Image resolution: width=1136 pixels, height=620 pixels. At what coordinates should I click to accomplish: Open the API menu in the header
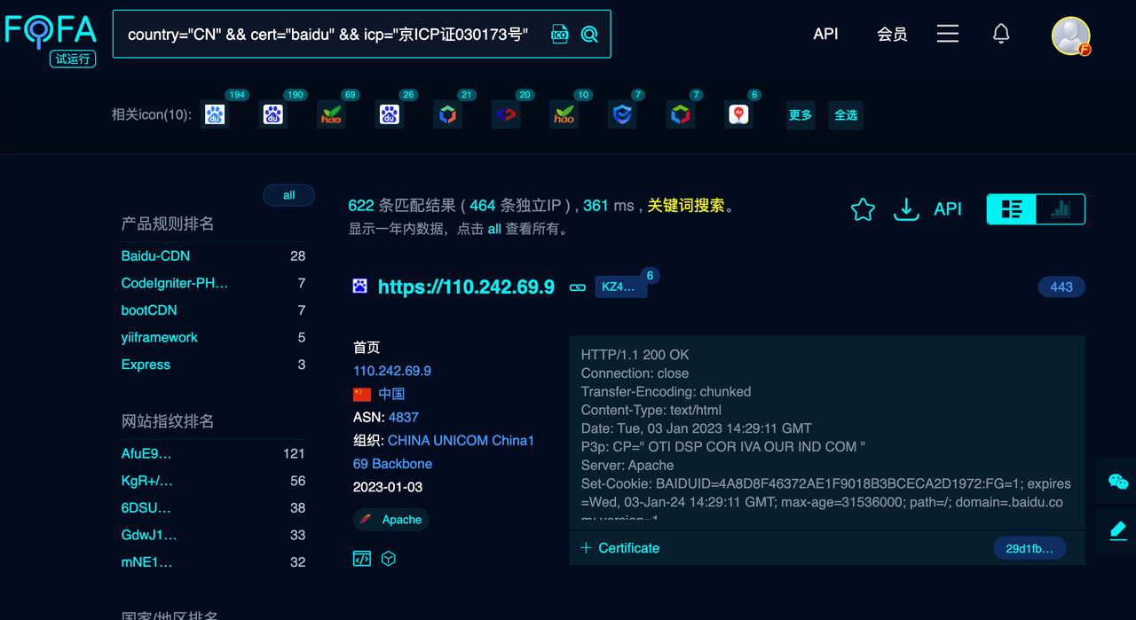click(x=825, y=34)
